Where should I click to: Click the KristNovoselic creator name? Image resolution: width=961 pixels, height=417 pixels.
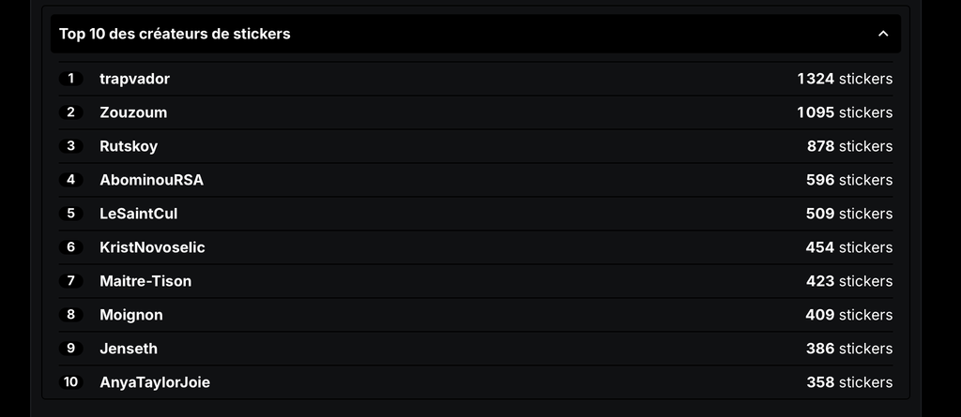pos(152,247)
